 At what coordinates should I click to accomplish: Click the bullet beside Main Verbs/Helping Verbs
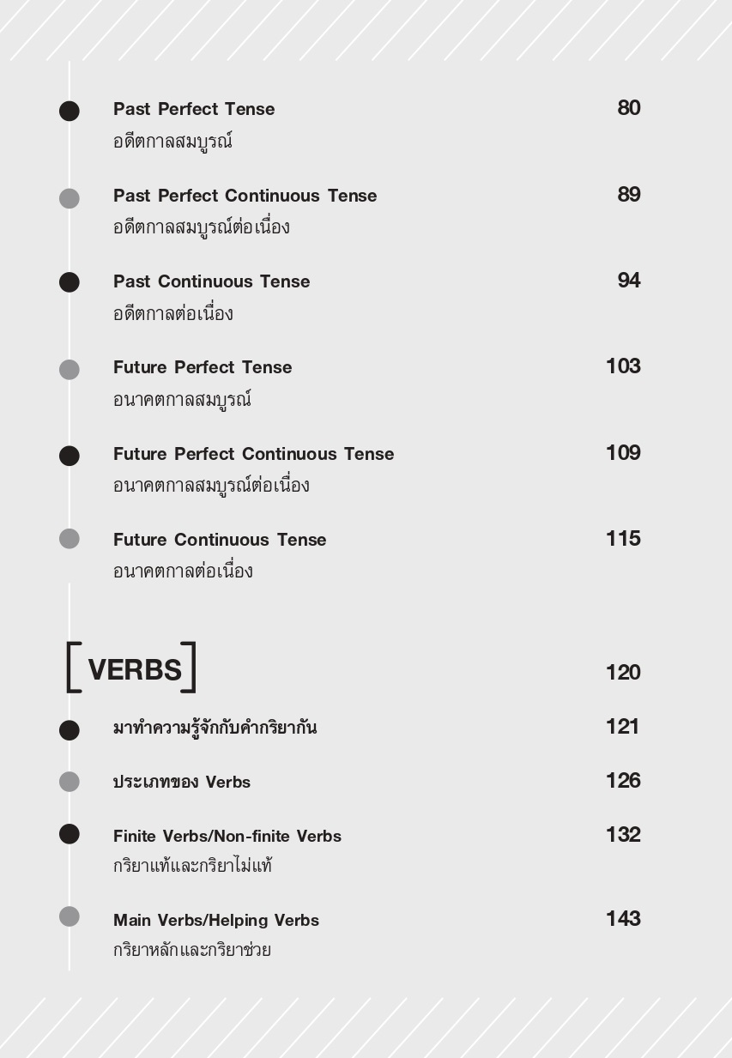70,916
